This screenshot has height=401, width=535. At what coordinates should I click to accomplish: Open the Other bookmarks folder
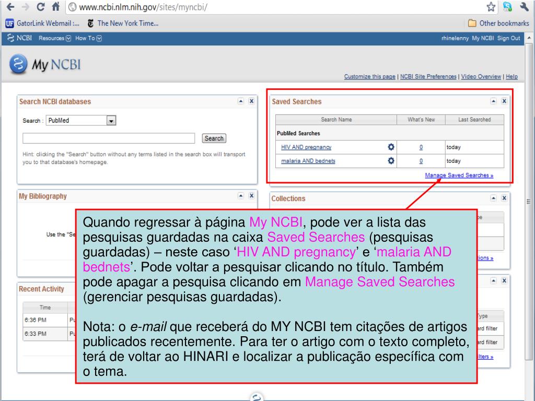pos(498,23)
